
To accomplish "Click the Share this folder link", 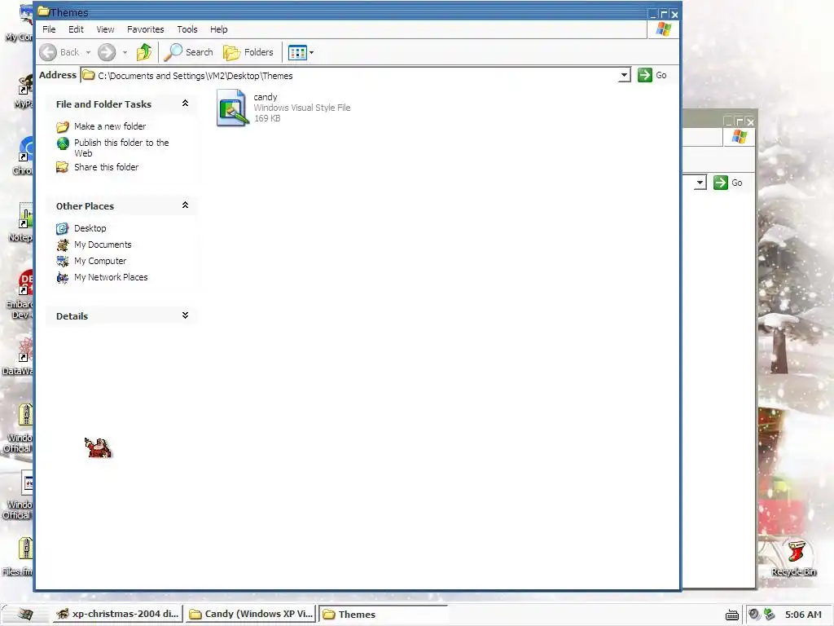I will point(107,167).
